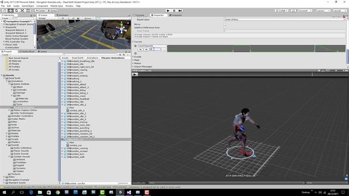Enable the Mirror checkbox
The image size is (349, 196).
click(x=225, y=24)
